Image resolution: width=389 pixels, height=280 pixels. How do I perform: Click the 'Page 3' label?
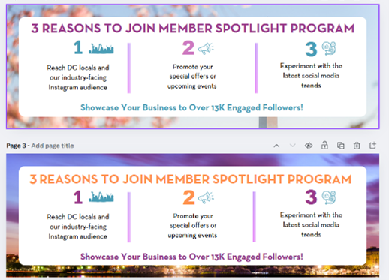[x=16, y=146]
